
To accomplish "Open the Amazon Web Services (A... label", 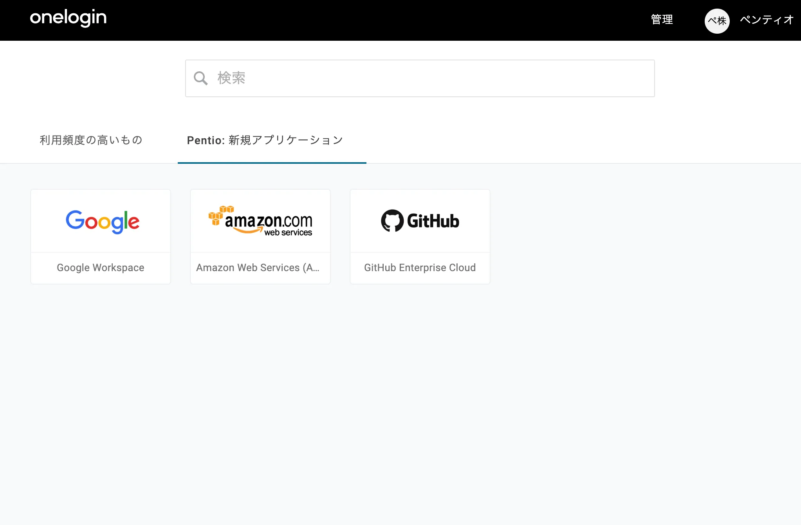I will (x=258, y=268).
